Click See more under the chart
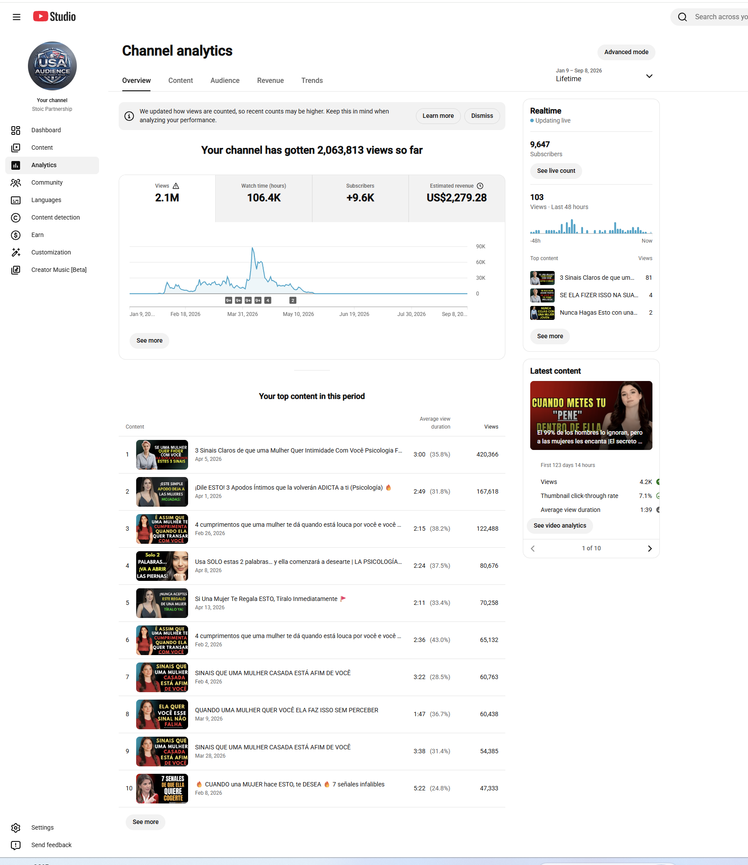 click(149, 340)
